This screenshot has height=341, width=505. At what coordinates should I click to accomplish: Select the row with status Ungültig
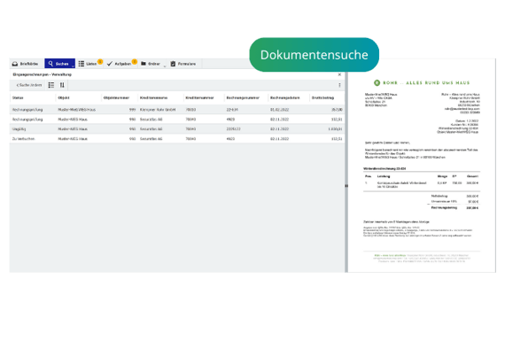tap(177, 128)
